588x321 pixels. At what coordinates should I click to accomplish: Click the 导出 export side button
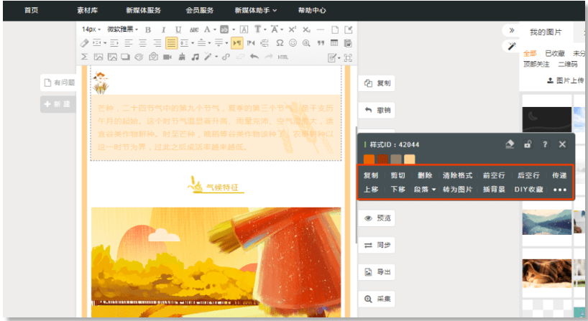point(377,272)
